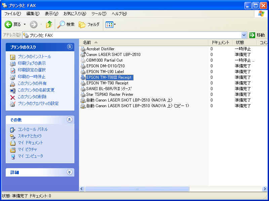
Task: Open the ツール(T) menu
Action: 99,14
